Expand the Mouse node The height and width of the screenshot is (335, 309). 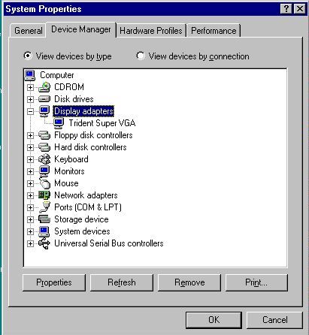click(30, 183)
